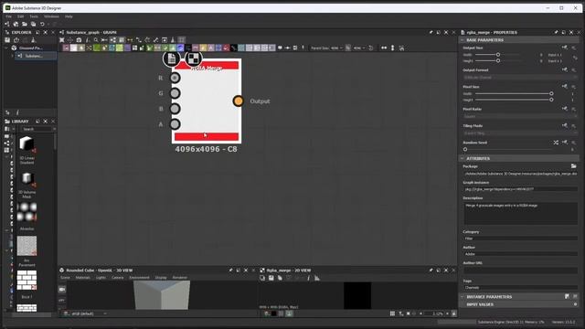Open the Pixel Ratio dropdown
Viewport: 585px width, 329px height.
[x=520, y=116]
